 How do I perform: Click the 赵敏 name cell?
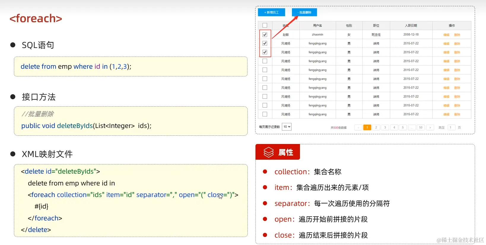point(286,35)
